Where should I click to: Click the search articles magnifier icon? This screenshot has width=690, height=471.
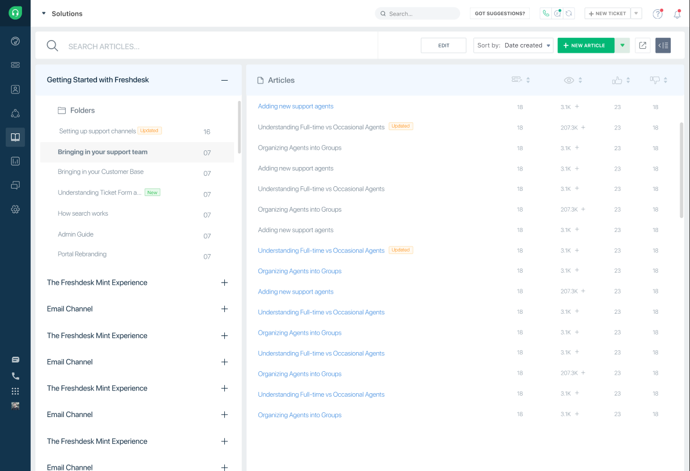click(x=52, y=46)
